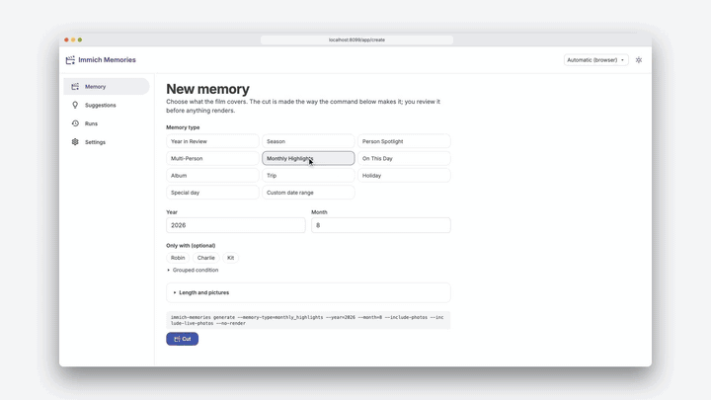Toggle the Charlie person chip
711x400 pixels.
click(x=205, y=258)
